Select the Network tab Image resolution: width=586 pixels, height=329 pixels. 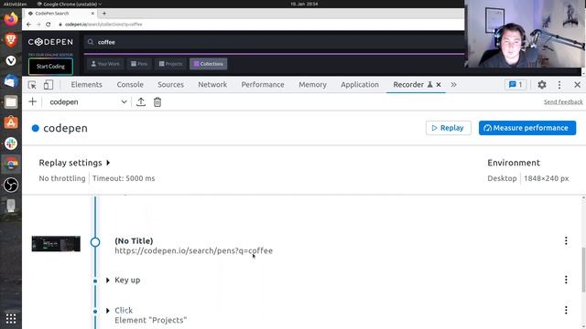(x=212, y=85)
